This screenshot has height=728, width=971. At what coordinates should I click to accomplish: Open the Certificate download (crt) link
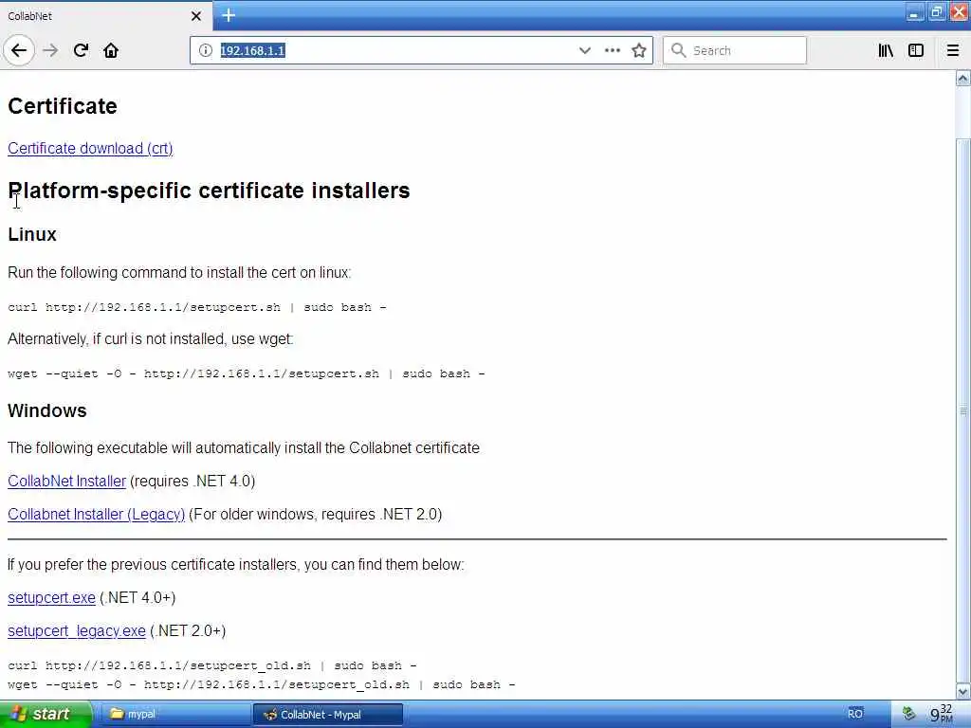pyautogui.click(x=90, y=149)
